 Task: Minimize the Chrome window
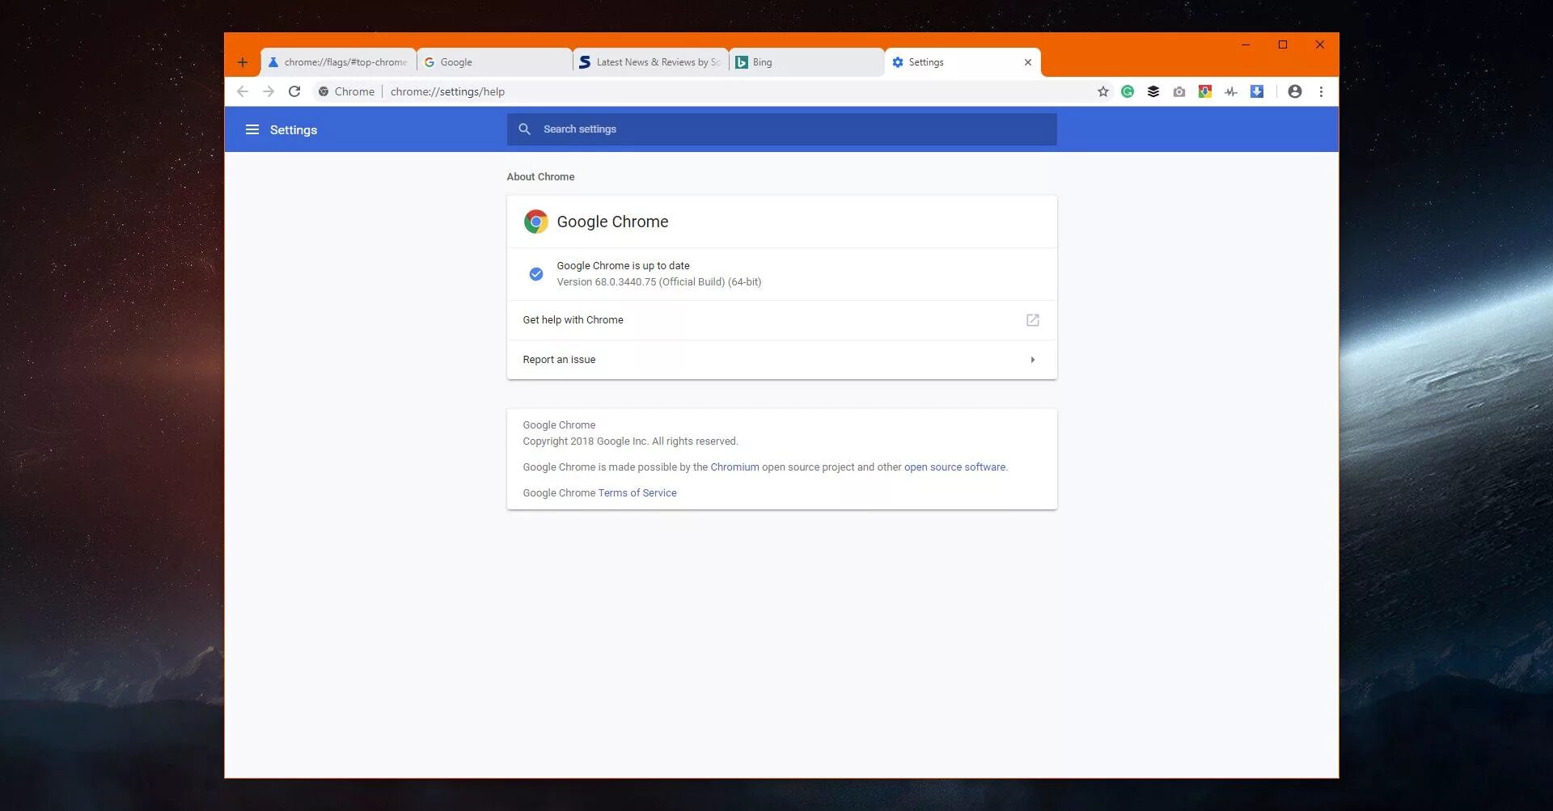tap(1246, 44)
